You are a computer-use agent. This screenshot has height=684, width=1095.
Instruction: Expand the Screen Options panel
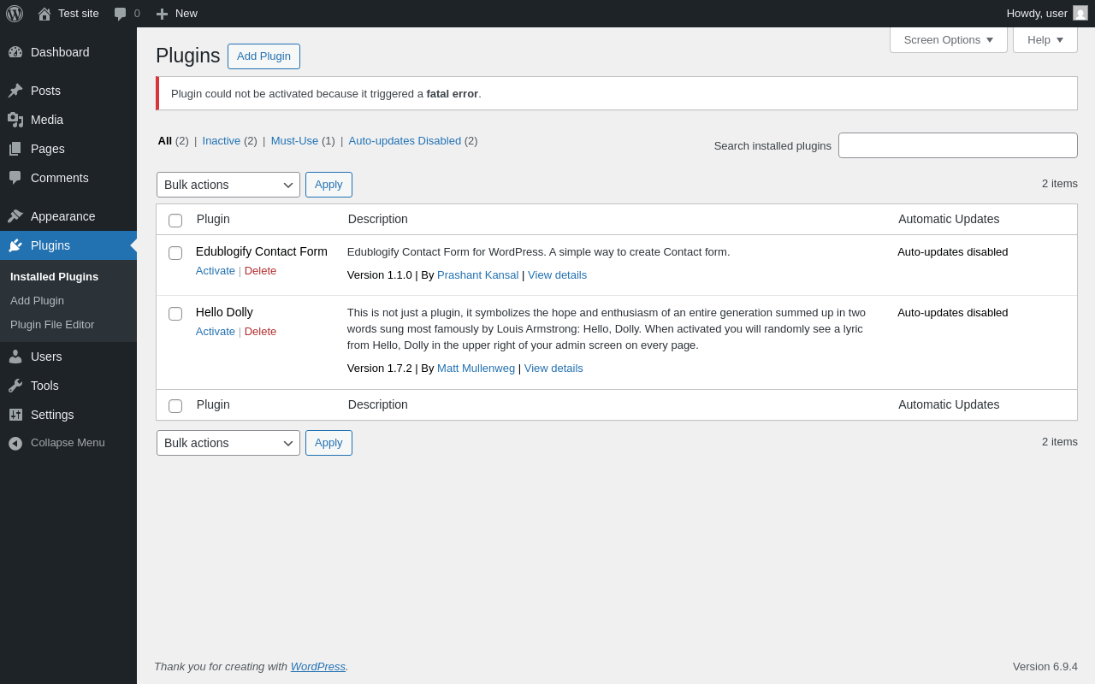tap(948, 39)
